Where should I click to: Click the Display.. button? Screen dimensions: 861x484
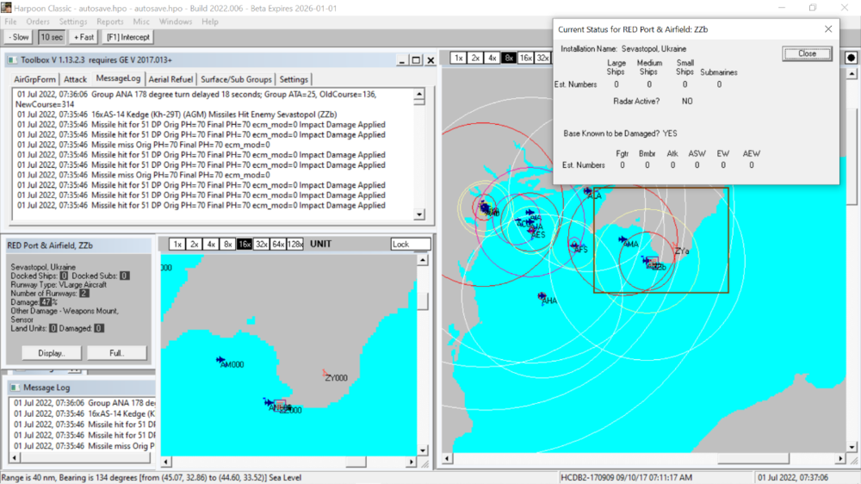pos(52,353)
